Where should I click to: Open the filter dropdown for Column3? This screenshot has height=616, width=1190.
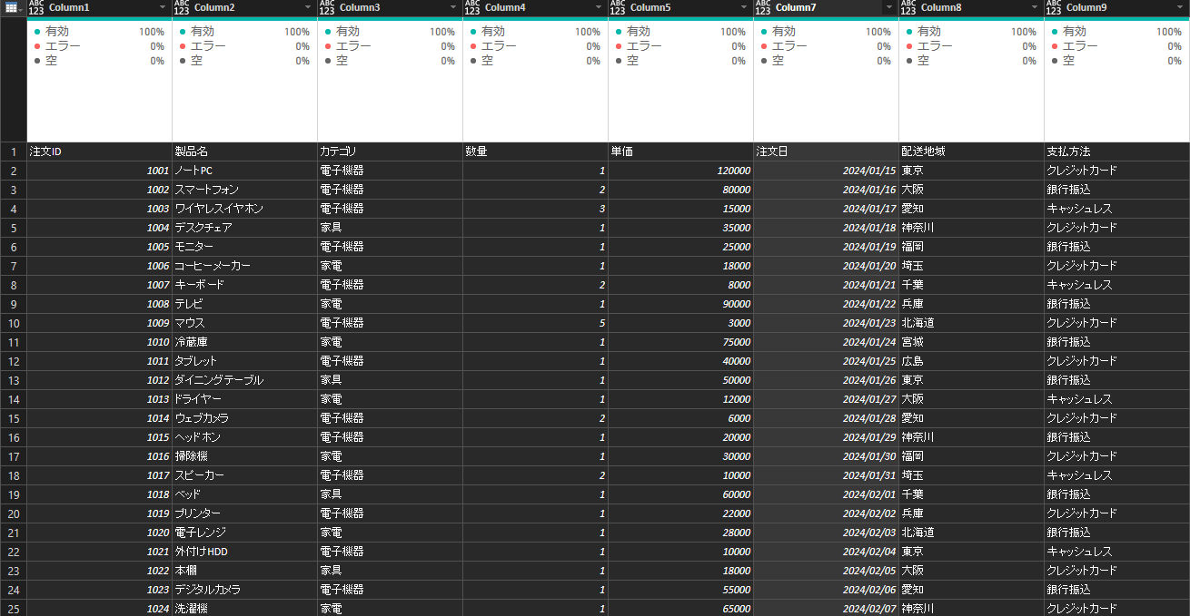[x=453, y=7]
